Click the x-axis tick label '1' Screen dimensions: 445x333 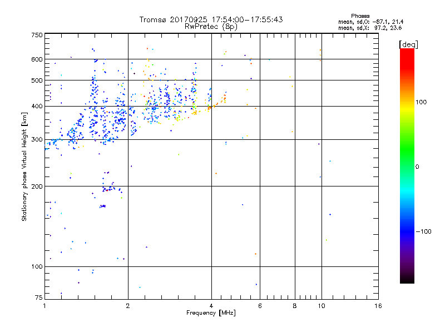tap(44, 306)
